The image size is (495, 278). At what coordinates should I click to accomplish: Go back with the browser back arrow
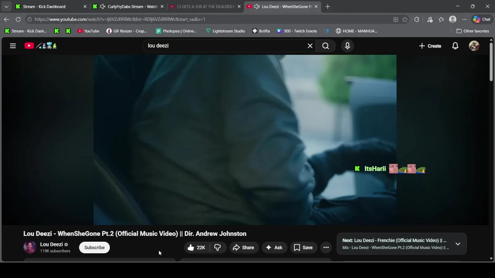pyautogui.click(x=7, y=19)
